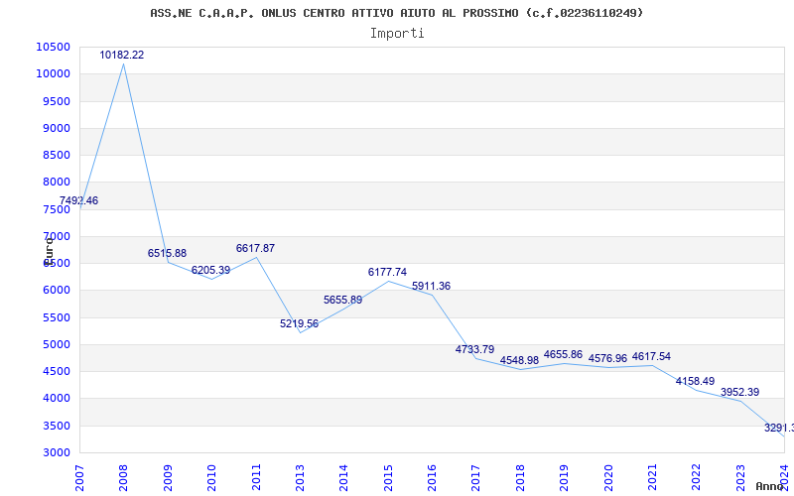Select the 2018 x-axis year label

(520, 477)
